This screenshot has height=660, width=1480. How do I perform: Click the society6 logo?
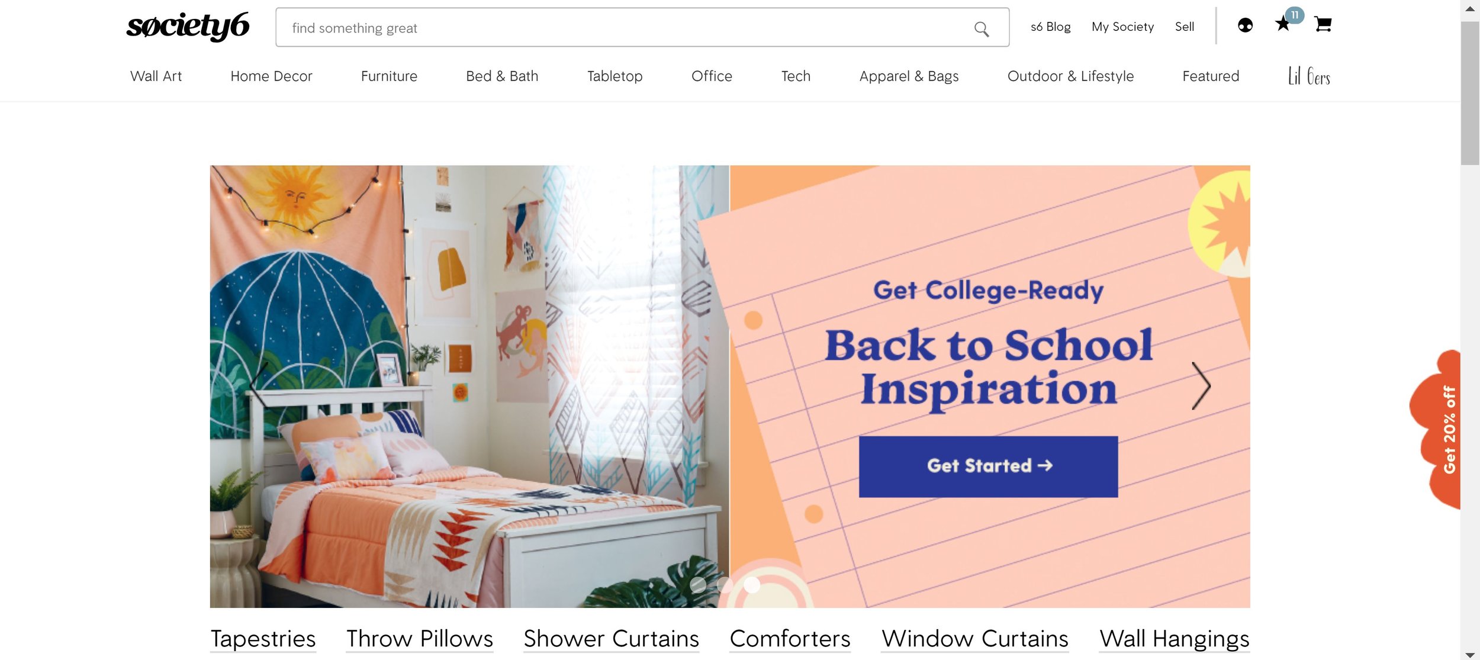tap(188, 25)
